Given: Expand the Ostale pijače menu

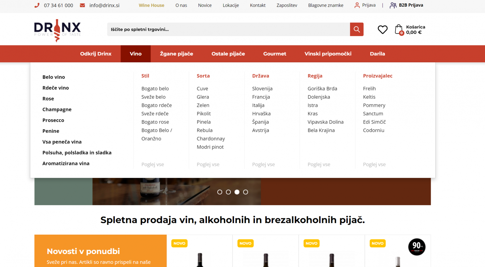Looking at the screenshot, I should click(228, 54).
